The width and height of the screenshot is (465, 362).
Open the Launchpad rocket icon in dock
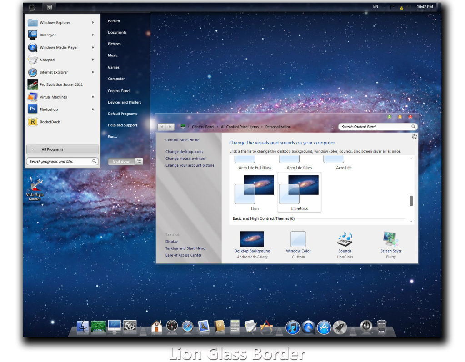coord(340,327)
